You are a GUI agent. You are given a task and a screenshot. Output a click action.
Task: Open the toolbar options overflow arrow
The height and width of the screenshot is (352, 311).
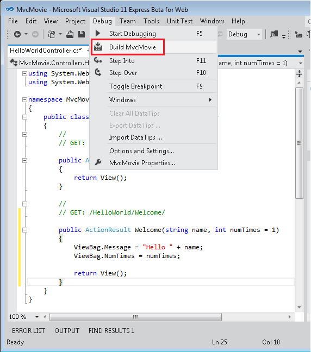pos(284,36)
